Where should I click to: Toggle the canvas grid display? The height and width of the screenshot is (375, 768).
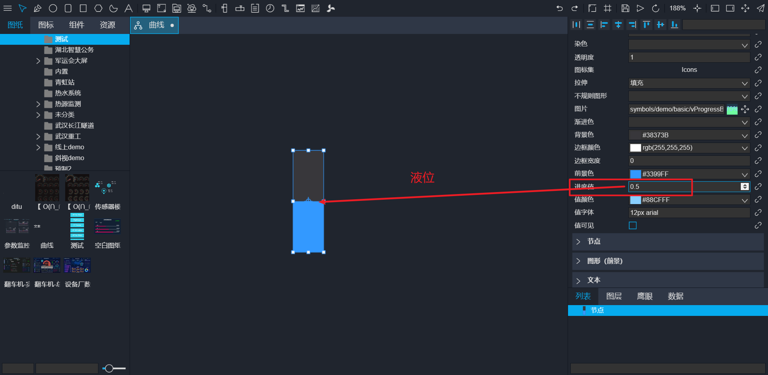[x=608, y=8]
